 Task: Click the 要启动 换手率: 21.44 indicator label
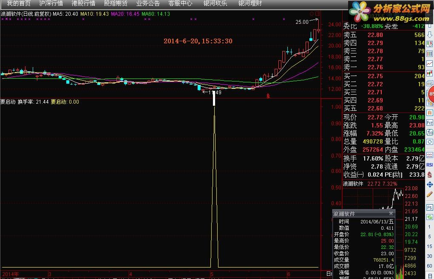click(24, 102)
